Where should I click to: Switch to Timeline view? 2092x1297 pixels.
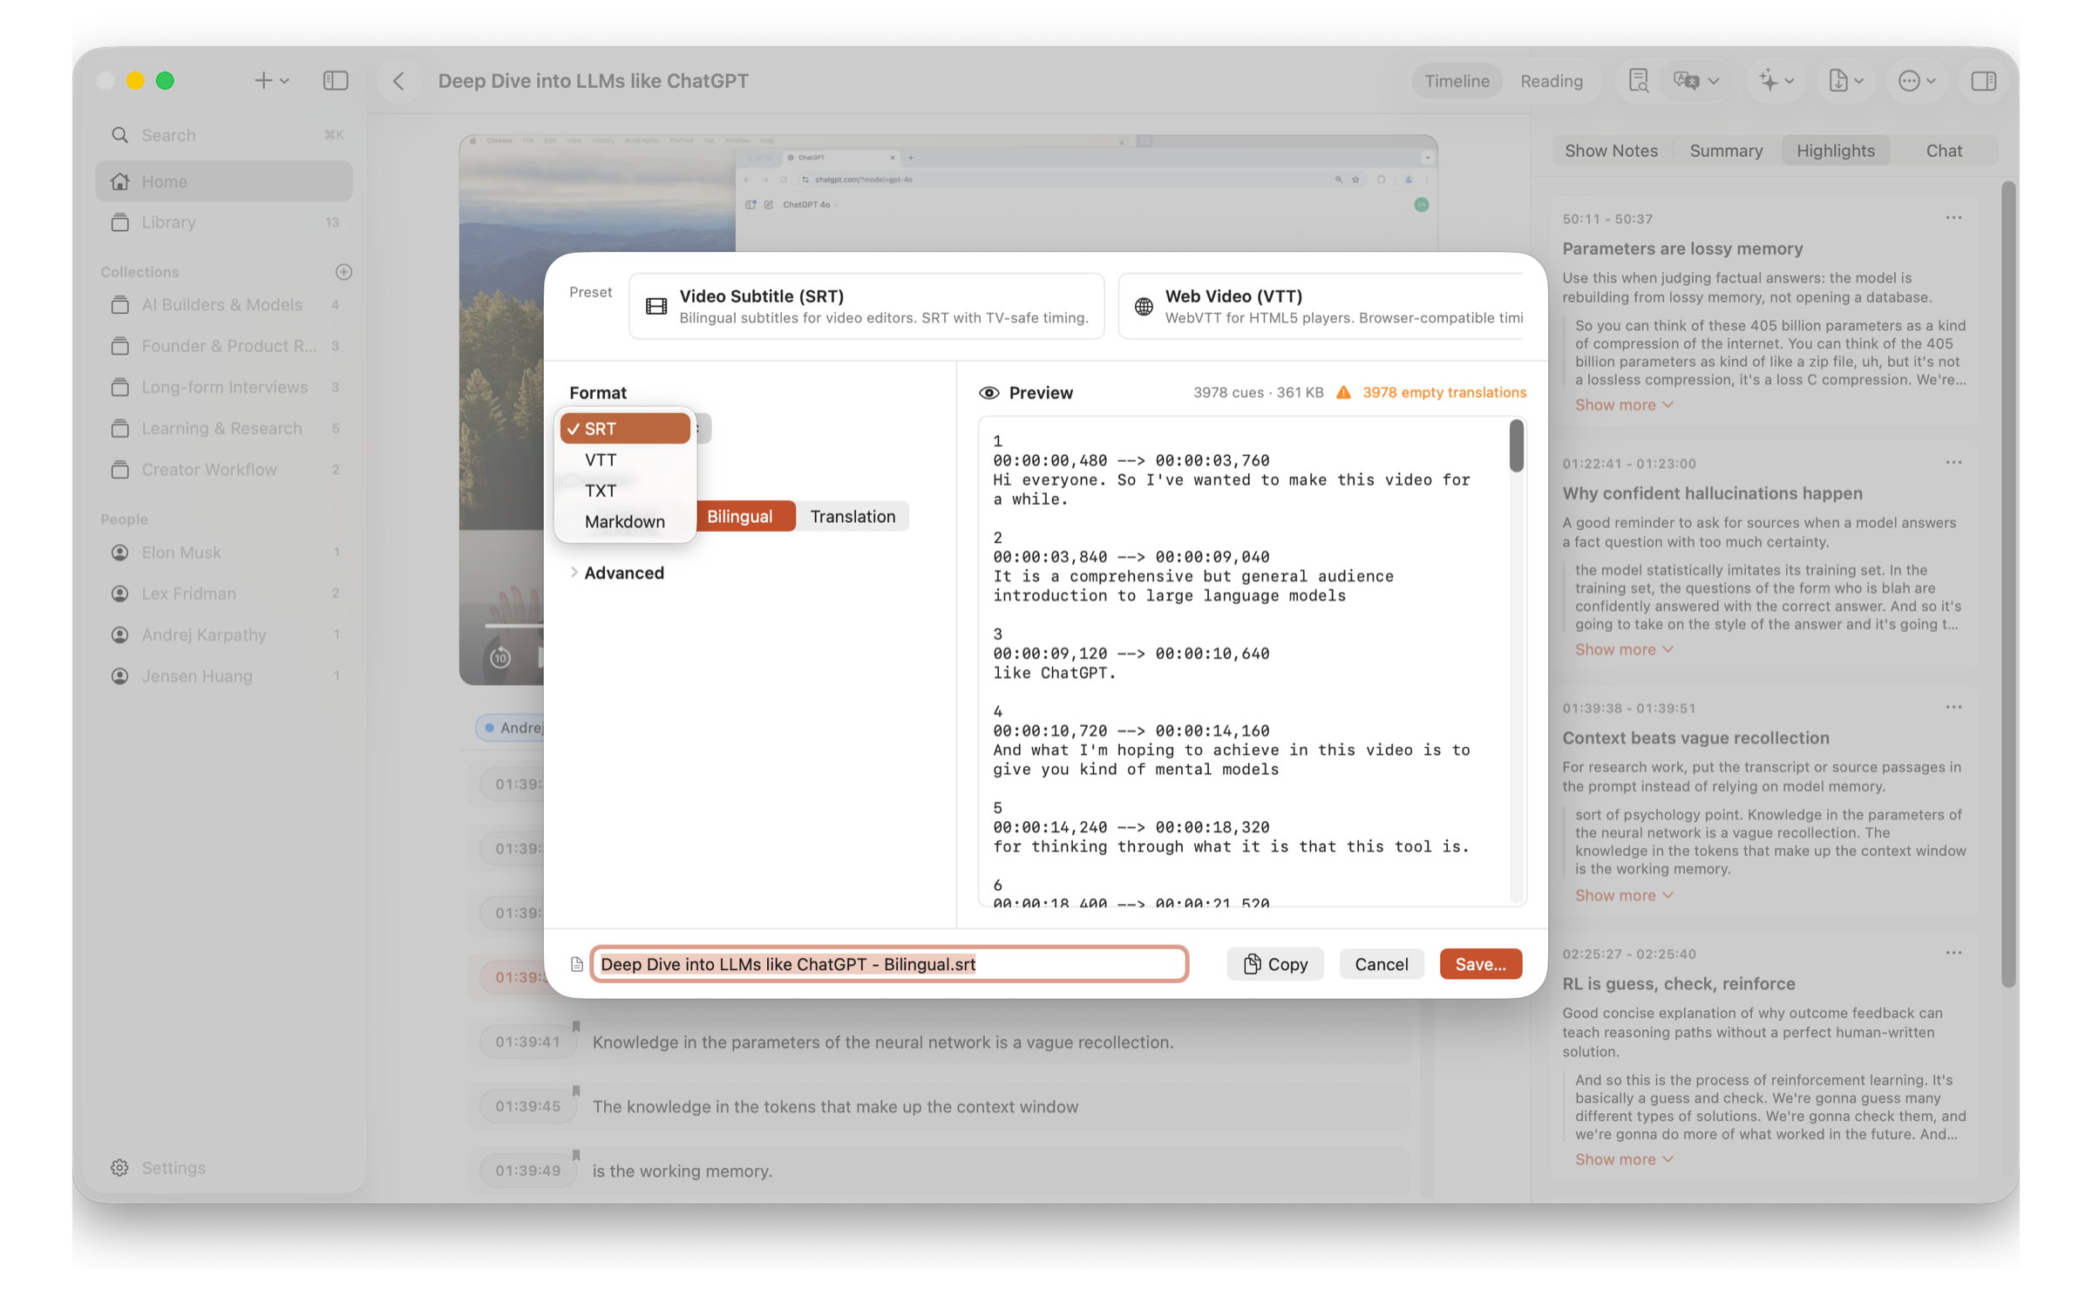pos(1457,81)
